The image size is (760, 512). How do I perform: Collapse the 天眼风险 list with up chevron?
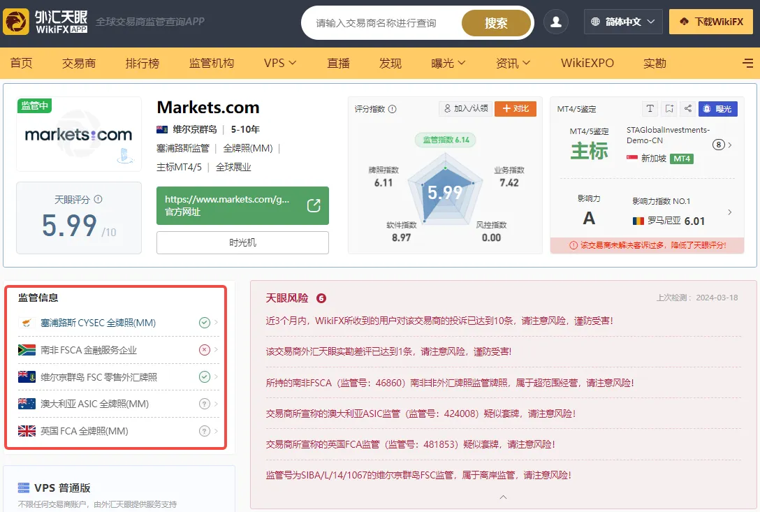pyautogui.click(x=503, y=497)
